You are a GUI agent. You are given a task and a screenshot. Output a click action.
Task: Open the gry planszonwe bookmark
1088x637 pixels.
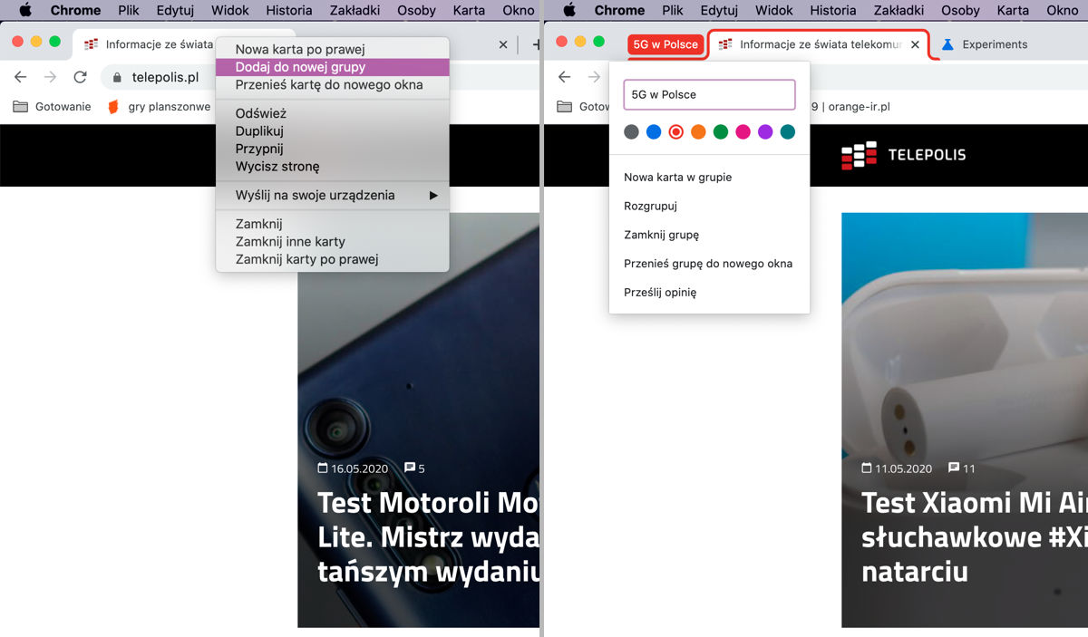(158, 107)
